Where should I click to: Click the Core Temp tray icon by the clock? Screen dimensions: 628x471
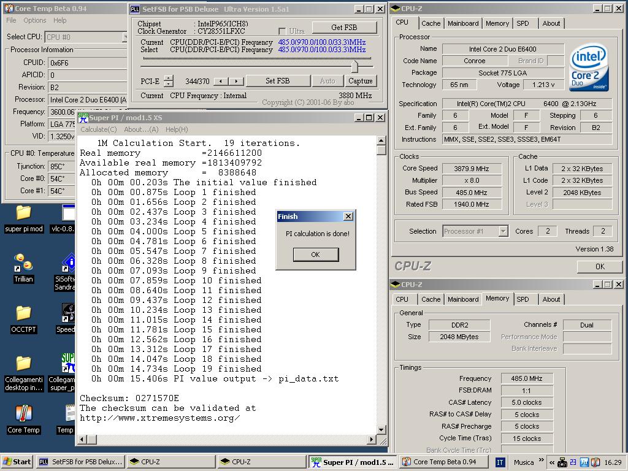point(595,462)
